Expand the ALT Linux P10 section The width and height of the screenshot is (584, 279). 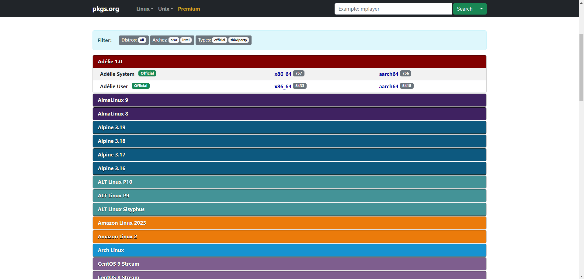click(289, 182)
